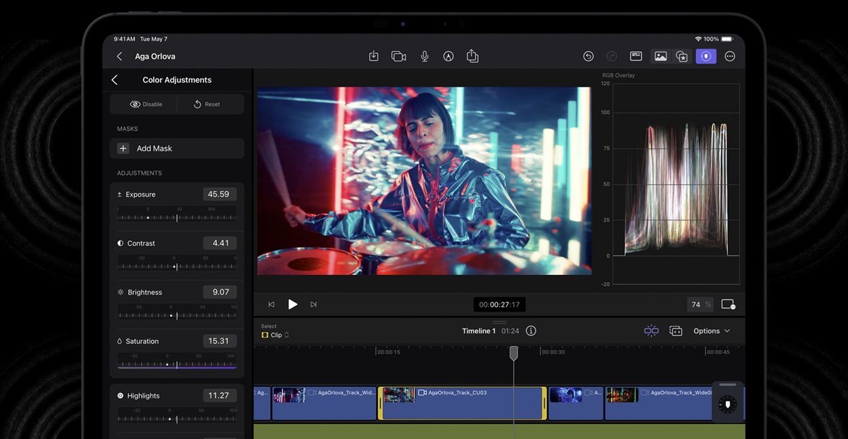Click the 00:00:15 ruler mark
The image size is (848, 439).
(x=389, y=352)
